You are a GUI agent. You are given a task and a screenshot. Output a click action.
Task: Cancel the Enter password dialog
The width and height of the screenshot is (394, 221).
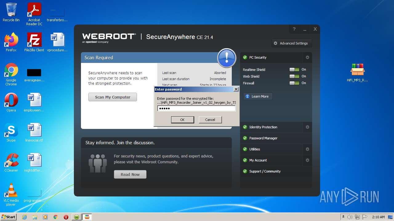[210, 120]
